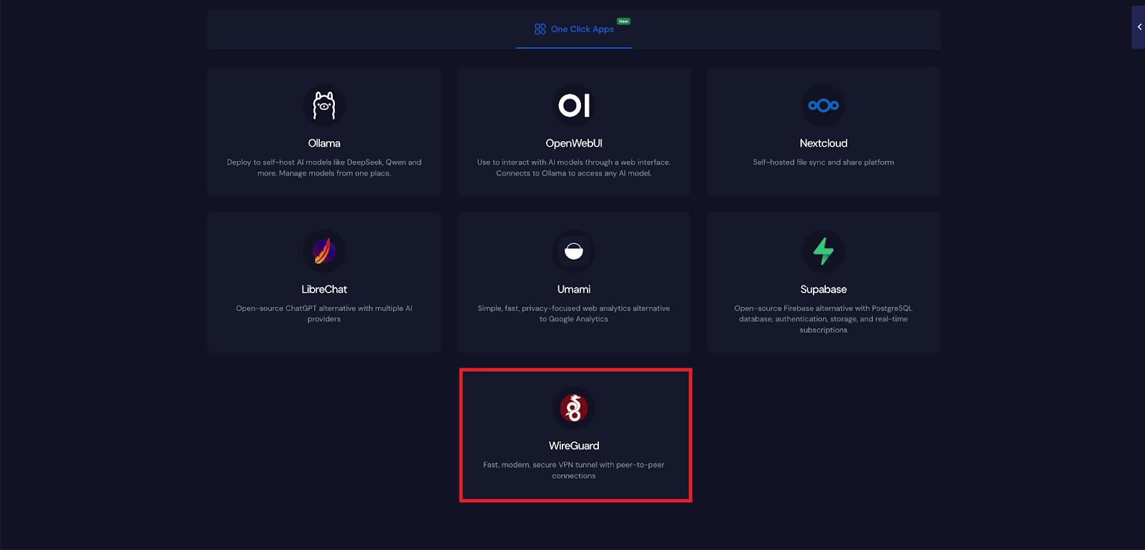Image resolution: width=1145 pixels, height=550 pixels.
Task: Select the Supabase title text
Action: 823,290
